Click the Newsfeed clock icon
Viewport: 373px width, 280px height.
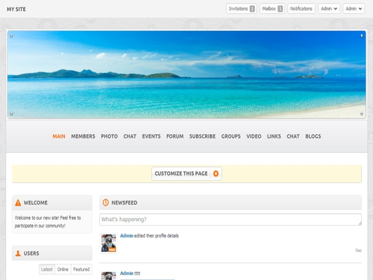pyautogui.click(x=106, y=203)
